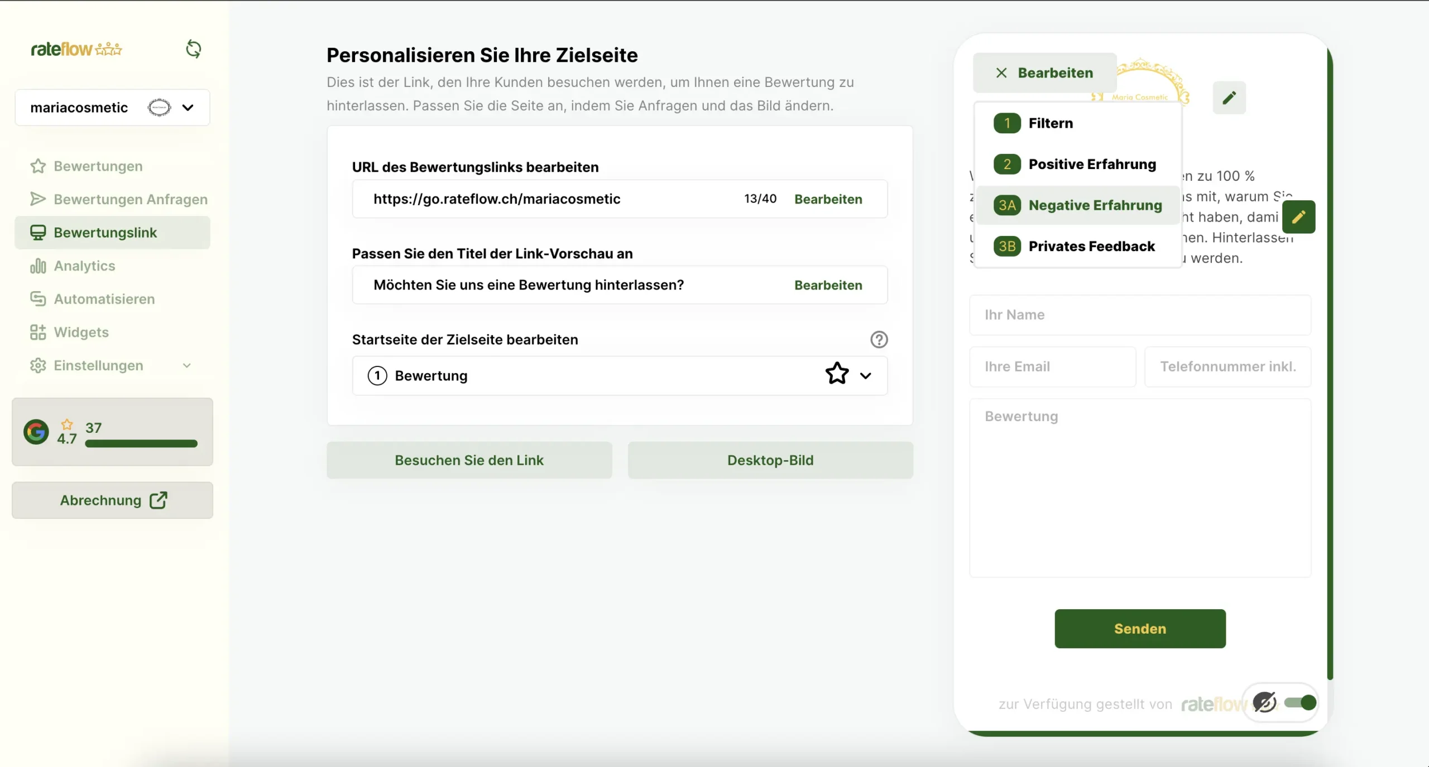1429x767 pixels.
Task: Click the Ihr Name input field
Action: (1140, 315)
